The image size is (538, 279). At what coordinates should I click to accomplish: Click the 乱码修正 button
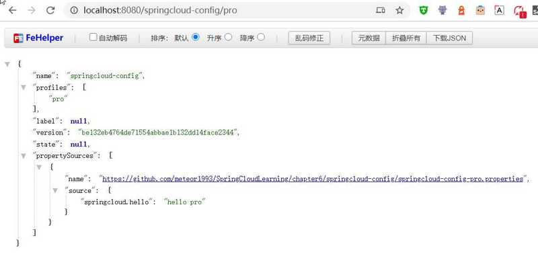(x=309, y=38)
